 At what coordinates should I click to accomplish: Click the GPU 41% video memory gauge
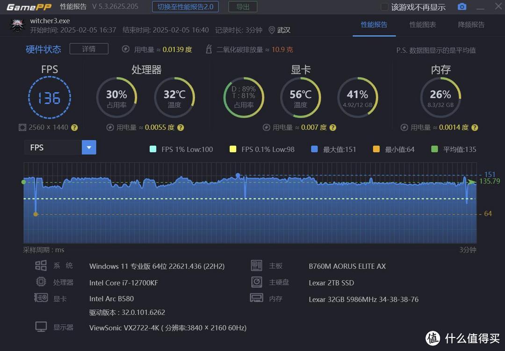point(358,98)
